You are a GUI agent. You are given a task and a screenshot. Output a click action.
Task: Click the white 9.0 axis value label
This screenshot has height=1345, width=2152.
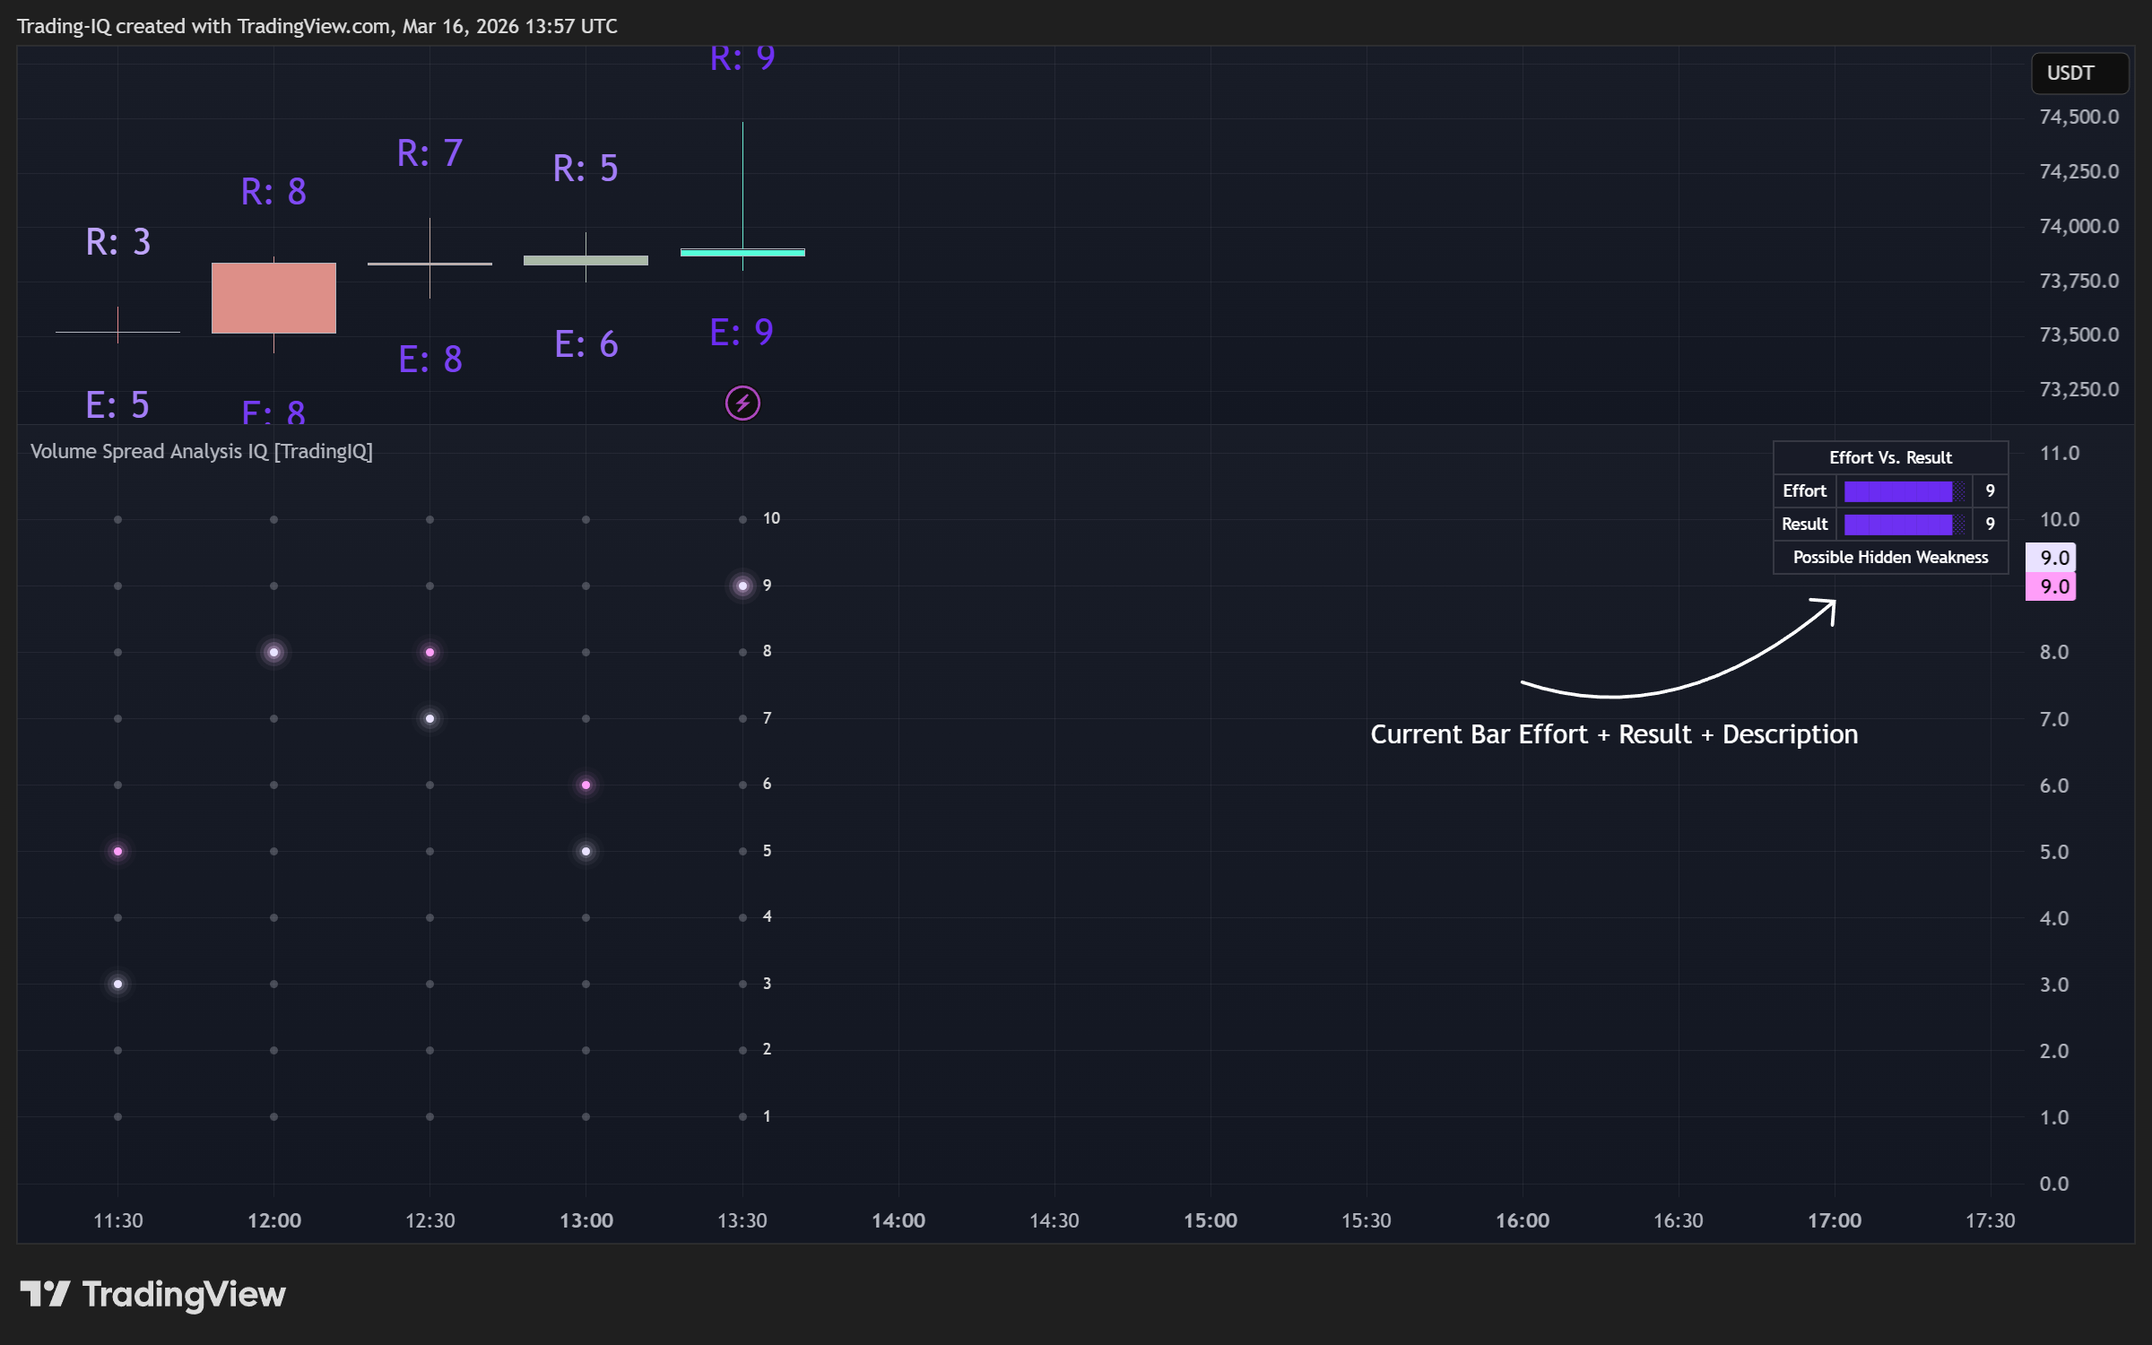2051,558
